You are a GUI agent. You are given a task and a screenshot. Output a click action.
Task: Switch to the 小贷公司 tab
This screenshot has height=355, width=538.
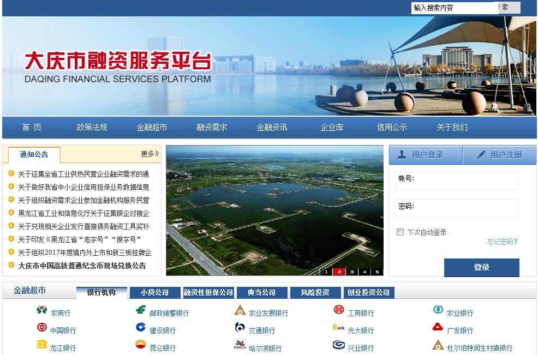155,293
